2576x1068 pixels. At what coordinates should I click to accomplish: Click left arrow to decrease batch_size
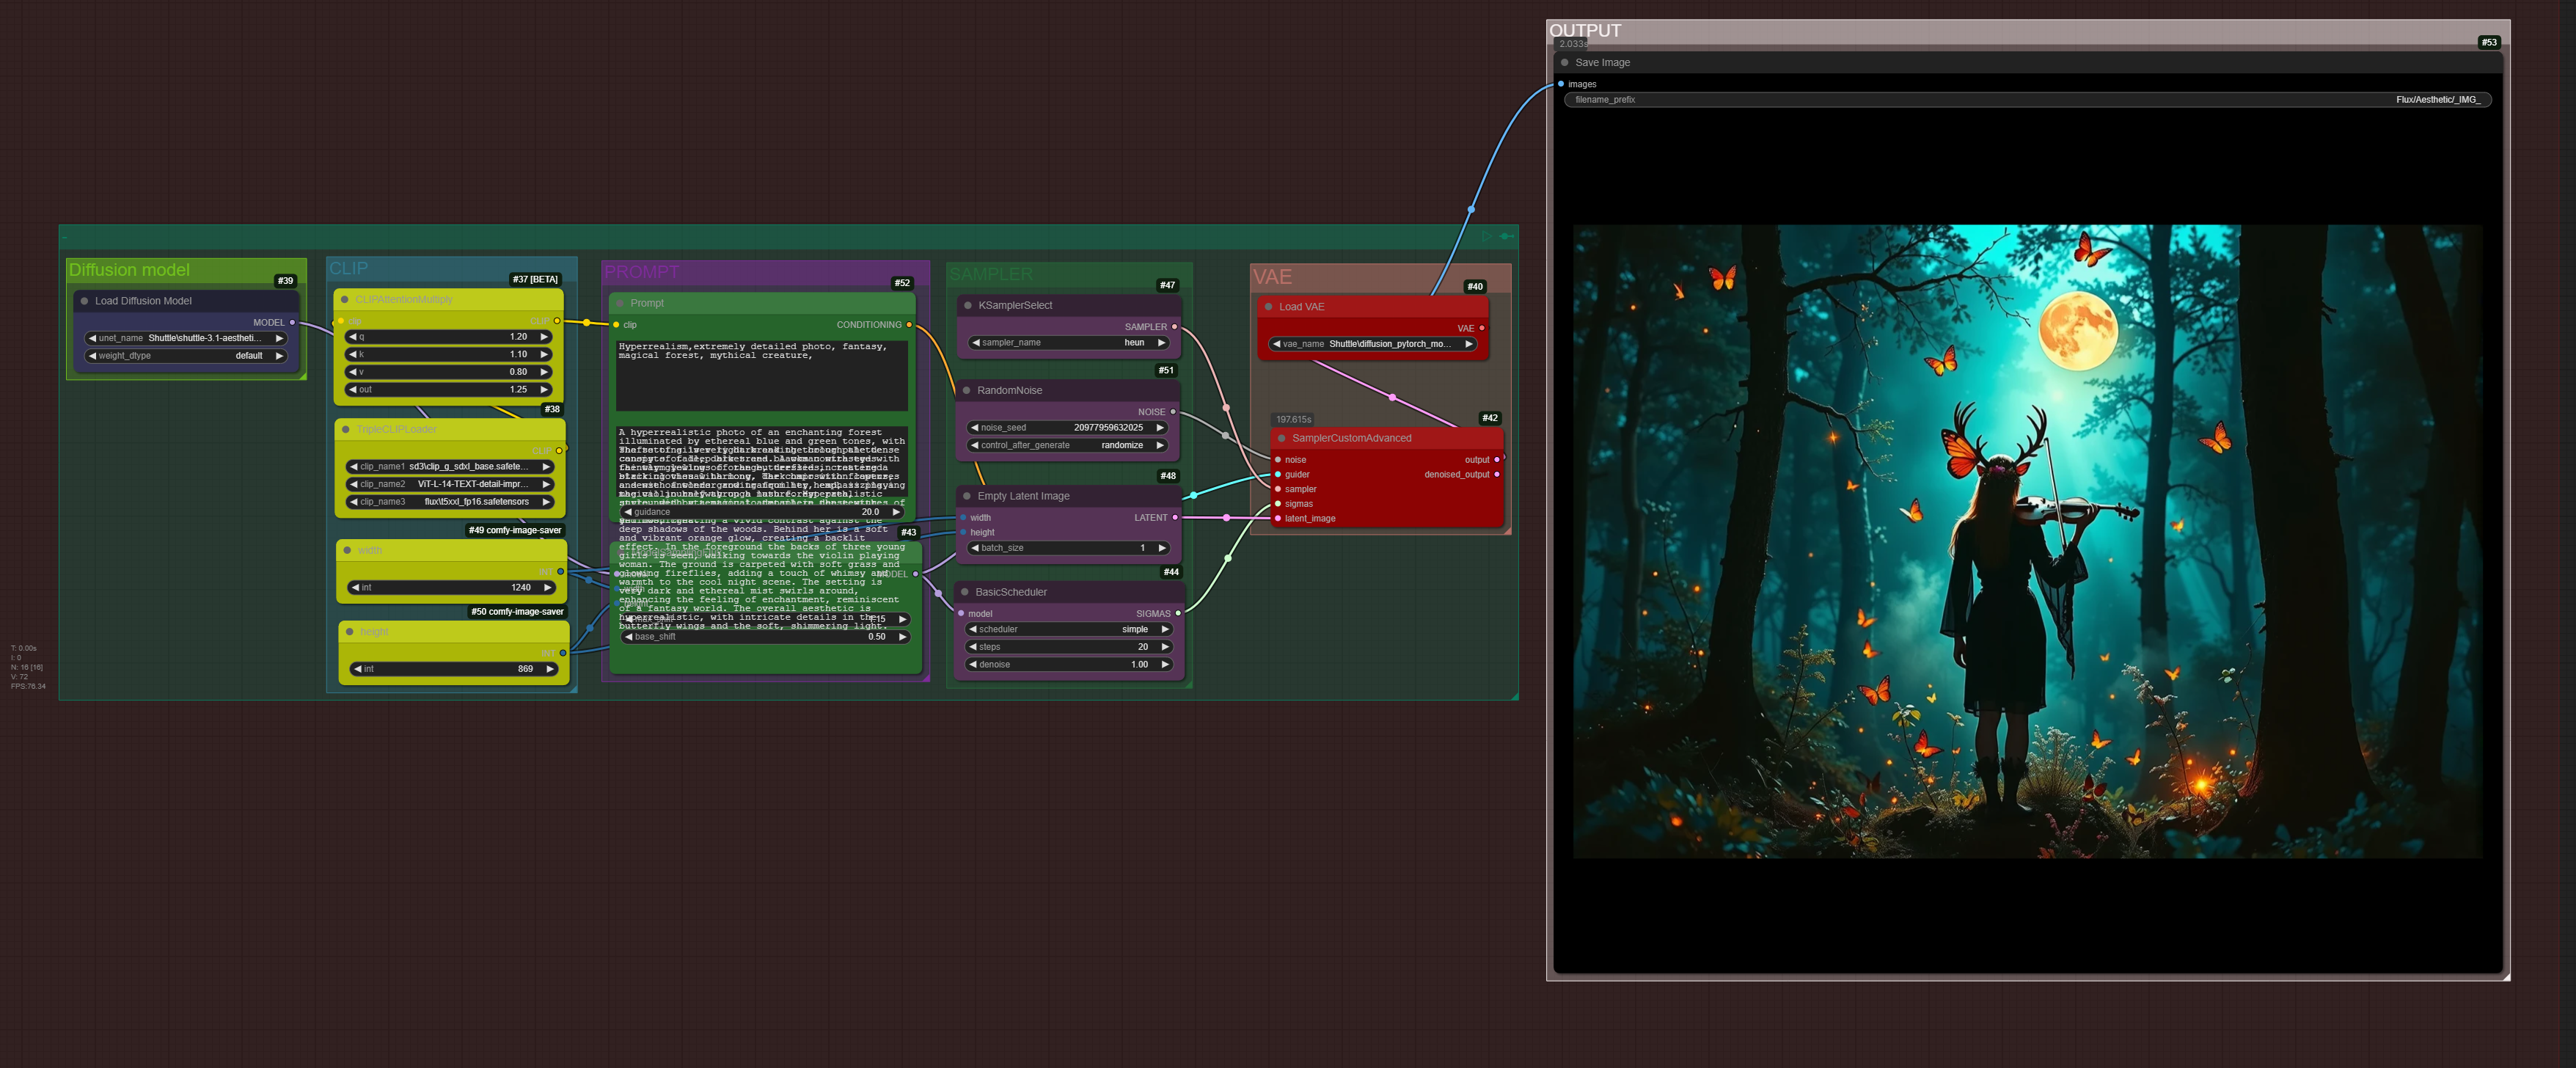[974, 548]
